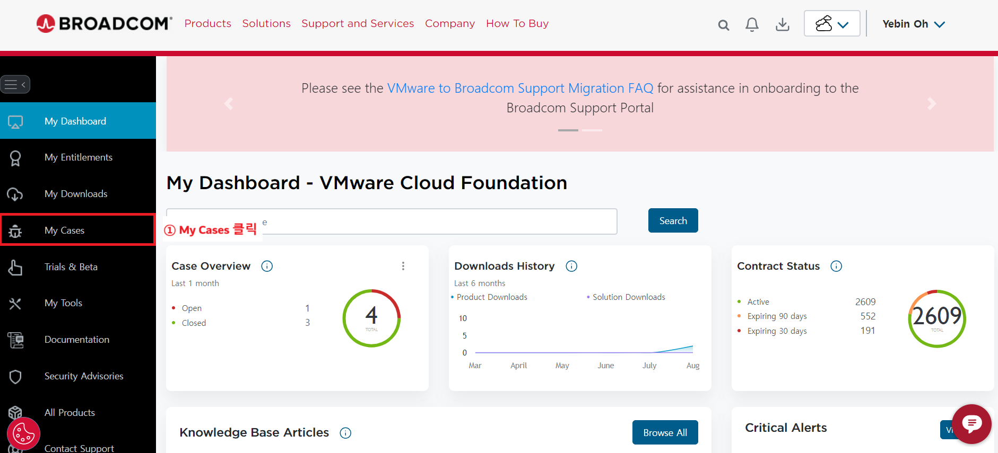
Task: Select My Entitlements in the sidebar
Action: tap(79, 157)
